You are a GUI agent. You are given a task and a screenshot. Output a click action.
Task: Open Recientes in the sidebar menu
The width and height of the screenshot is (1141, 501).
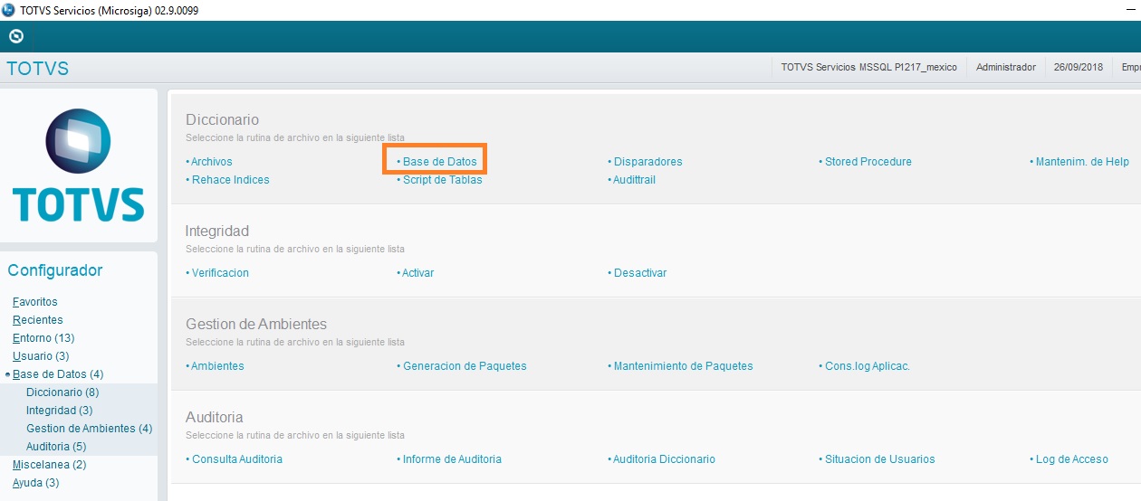(x=38, y=320)
